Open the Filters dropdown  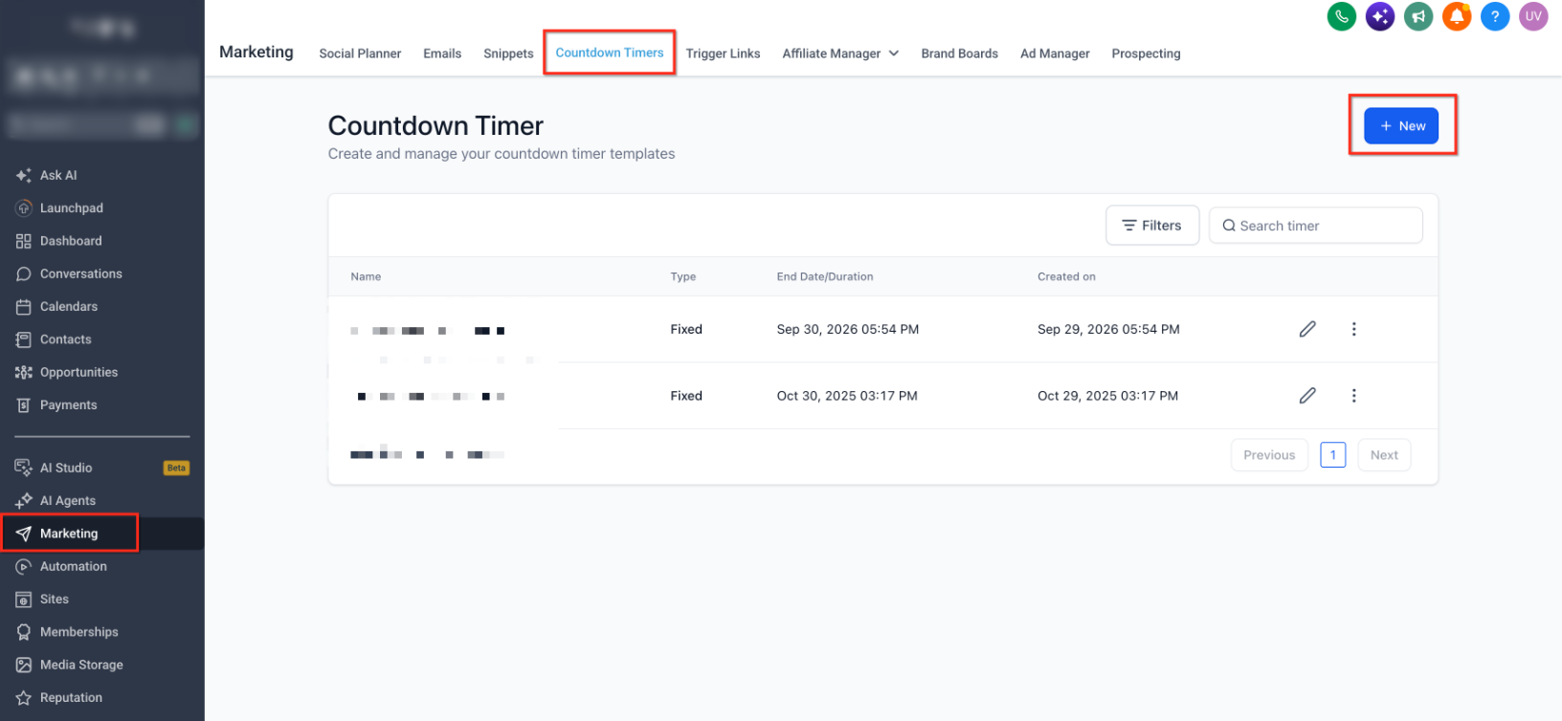coord(1152,226)
